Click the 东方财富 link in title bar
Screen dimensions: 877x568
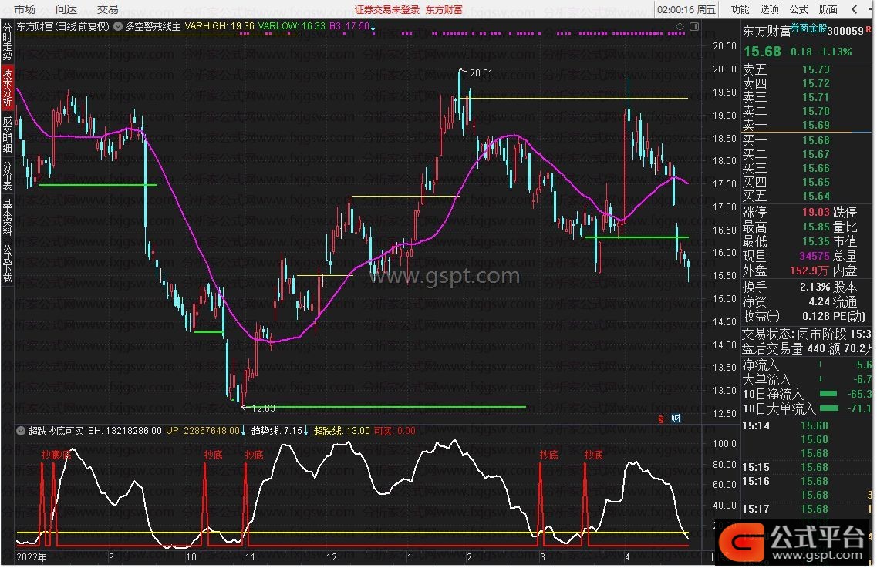[x=444, y=9]
